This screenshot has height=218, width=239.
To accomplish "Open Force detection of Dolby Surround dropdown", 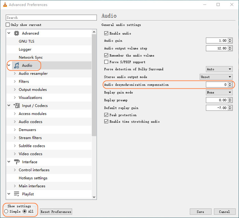I will tap(219, 69).
